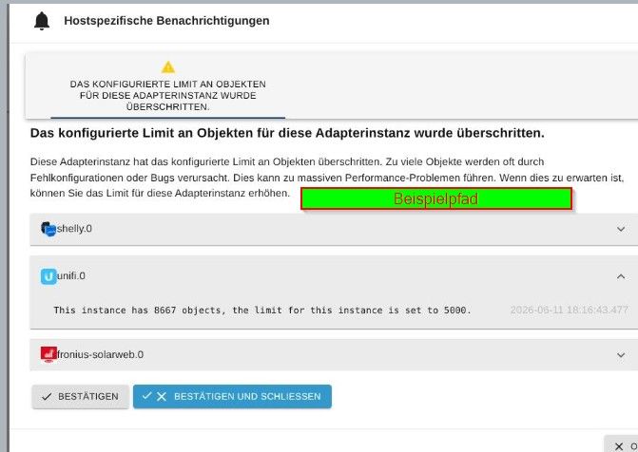Click the unifi.0 row label
This screenshot has width=638, height=452.
tap(71, 276)
